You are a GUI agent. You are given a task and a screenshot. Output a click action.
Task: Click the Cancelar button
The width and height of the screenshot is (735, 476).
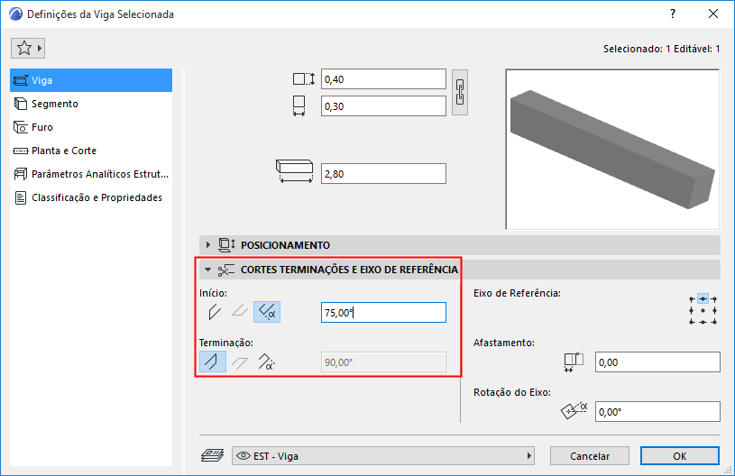coord(590,456)
